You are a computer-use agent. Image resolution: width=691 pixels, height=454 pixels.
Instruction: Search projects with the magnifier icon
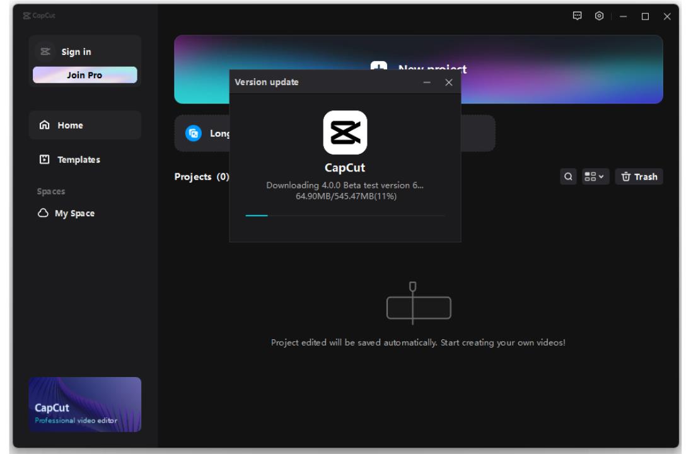568,177
